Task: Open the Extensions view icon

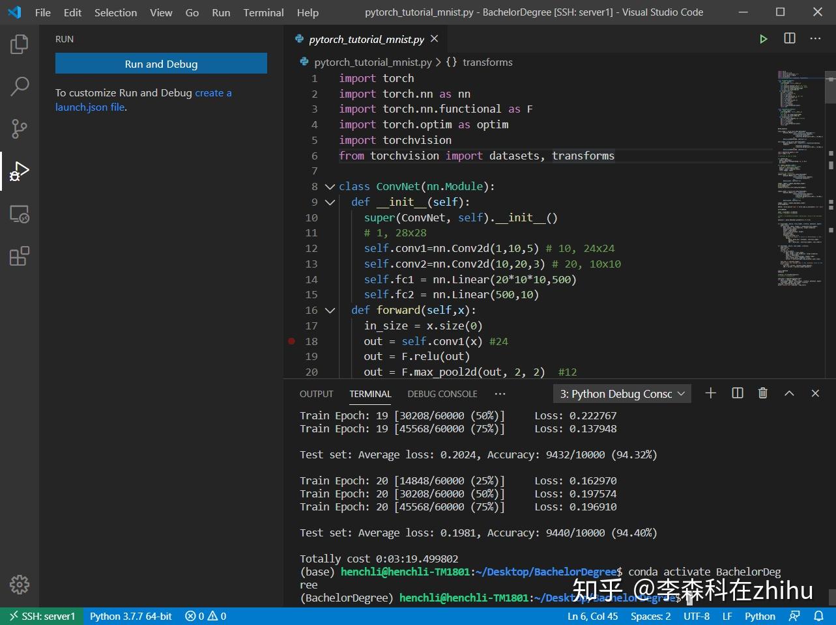Action: [19, 256]
